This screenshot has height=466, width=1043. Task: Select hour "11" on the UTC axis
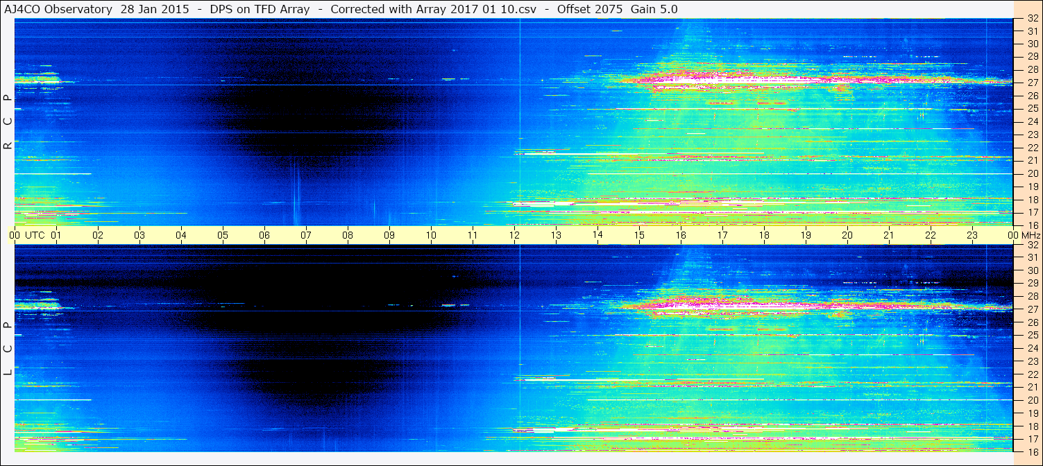click(473, 235)
